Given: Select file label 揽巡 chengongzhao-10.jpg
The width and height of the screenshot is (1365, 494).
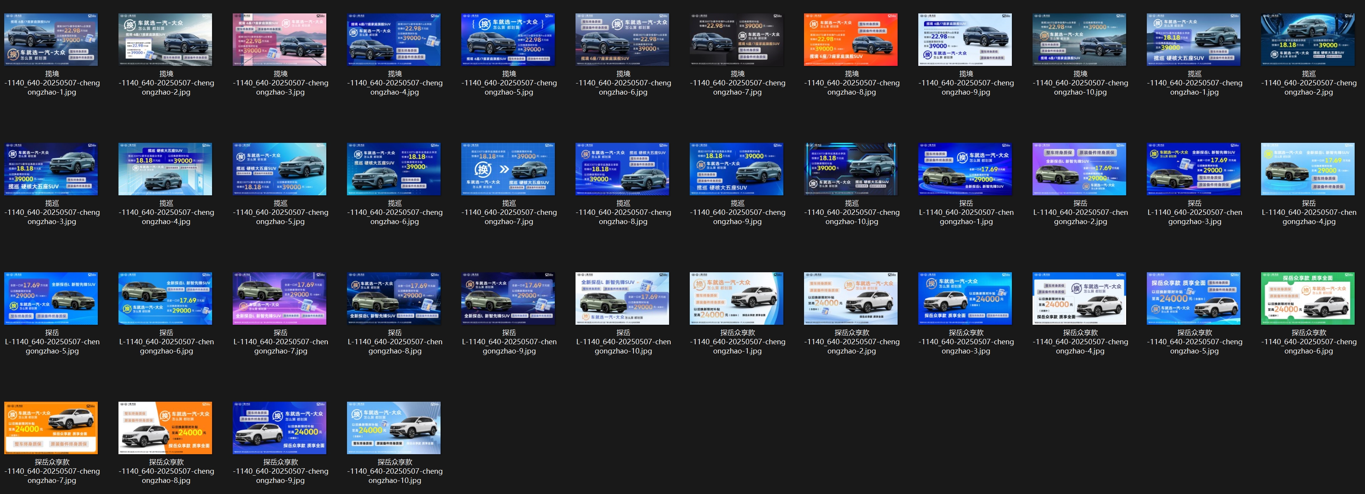Looking at the screenshot, I should [x=852, y=212].
